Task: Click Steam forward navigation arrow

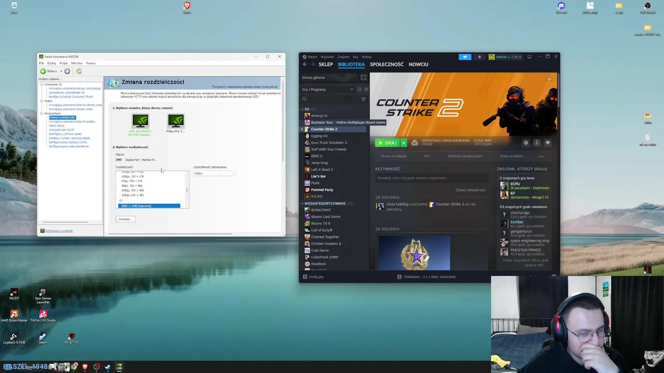Action: [312, 64]
